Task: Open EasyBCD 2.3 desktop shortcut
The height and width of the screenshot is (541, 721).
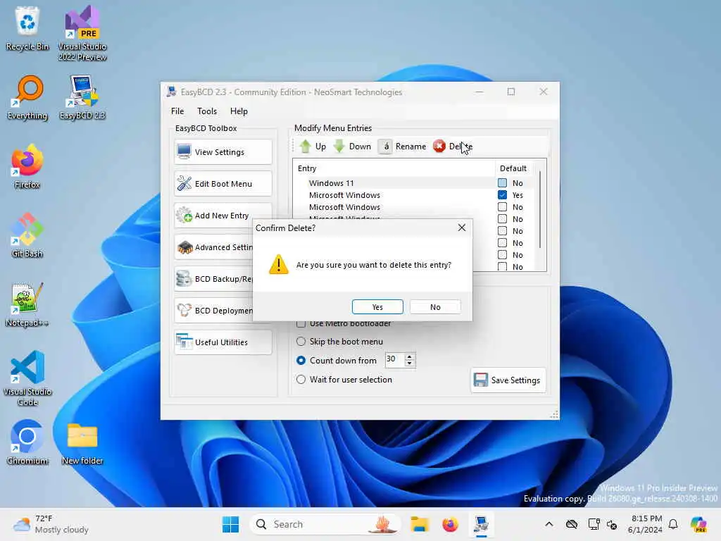Action: [82, 97]
